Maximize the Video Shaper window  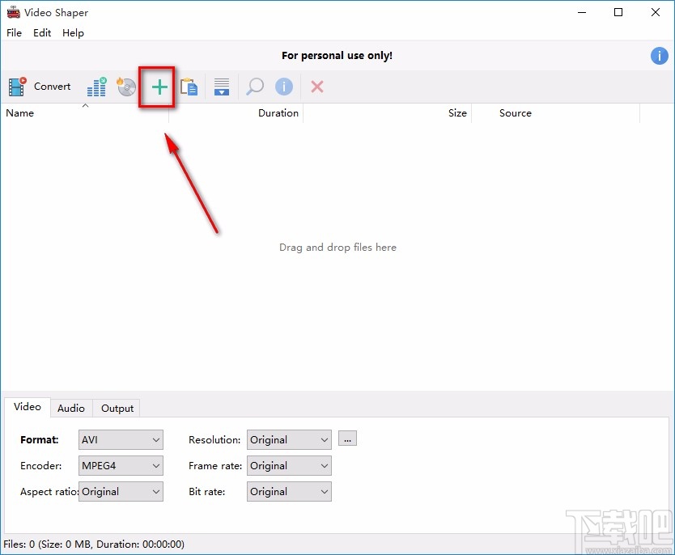[x=618, y=12]
